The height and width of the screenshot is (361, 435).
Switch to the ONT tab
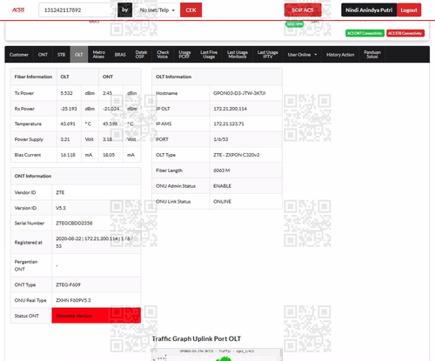pos(43,55)
